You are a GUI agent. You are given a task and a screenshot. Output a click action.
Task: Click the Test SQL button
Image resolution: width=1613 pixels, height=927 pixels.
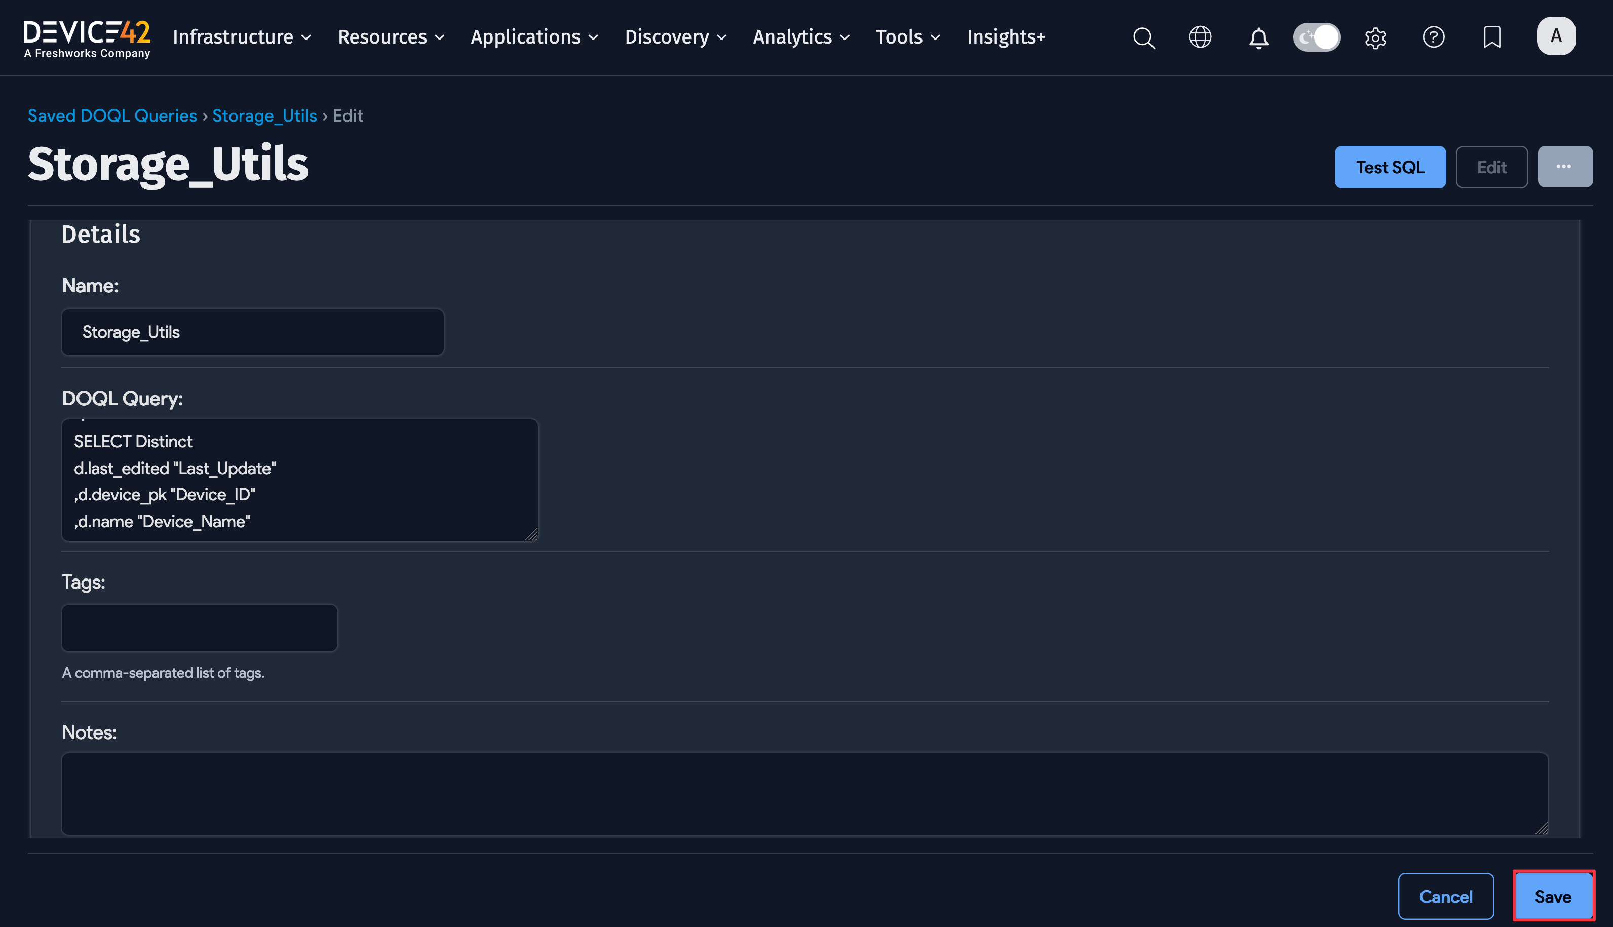point(1390,167)
